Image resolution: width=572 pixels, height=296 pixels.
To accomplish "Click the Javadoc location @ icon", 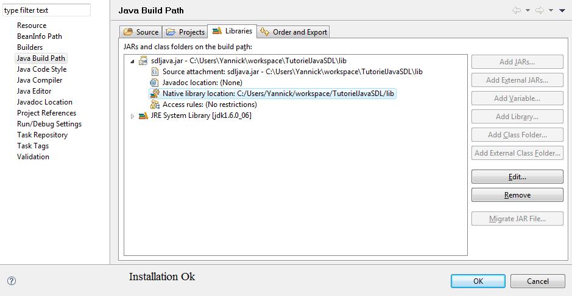I will point(155,83).
